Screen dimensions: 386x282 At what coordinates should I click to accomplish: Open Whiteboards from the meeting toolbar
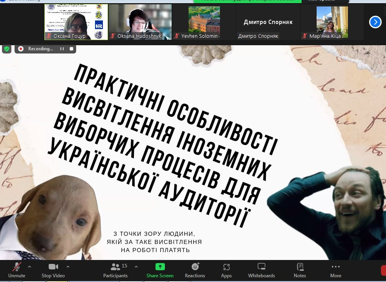[x=261, y=270]
